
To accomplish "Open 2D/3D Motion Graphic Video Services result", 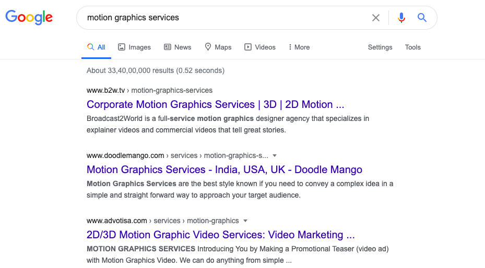I will 220,235.
